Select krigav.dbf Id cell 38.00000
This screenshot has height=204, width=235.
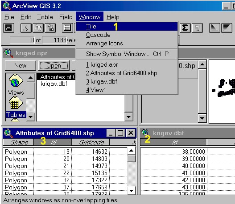click(174, 152)
